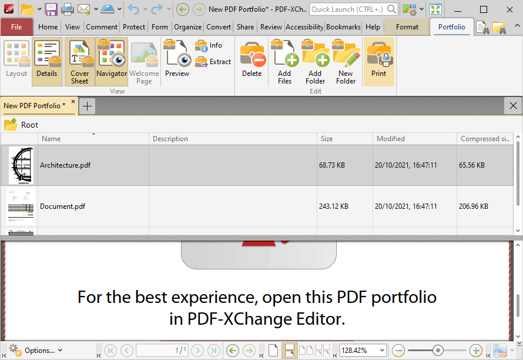Click the printer icon in quick toolbar
523x360 pixels.
68,9
